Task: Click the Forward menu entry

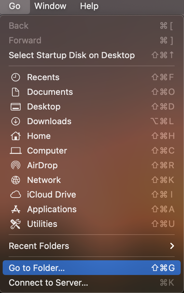Action: pos(92,40)
